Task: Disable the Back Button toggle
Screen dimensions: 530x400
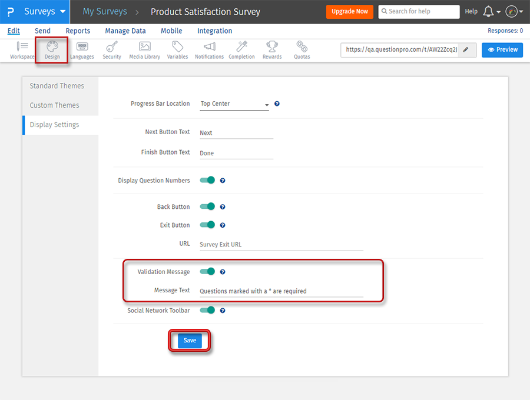Action: (x=207, y=206)
